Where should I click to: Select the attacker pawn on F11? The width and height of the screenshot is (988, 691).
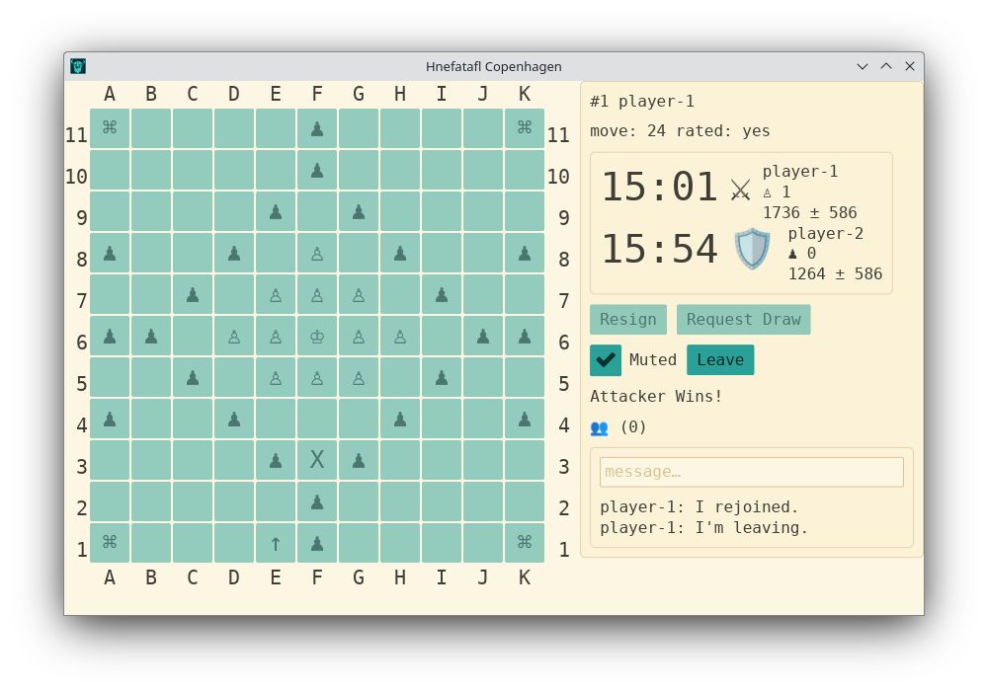coord(317,129)
